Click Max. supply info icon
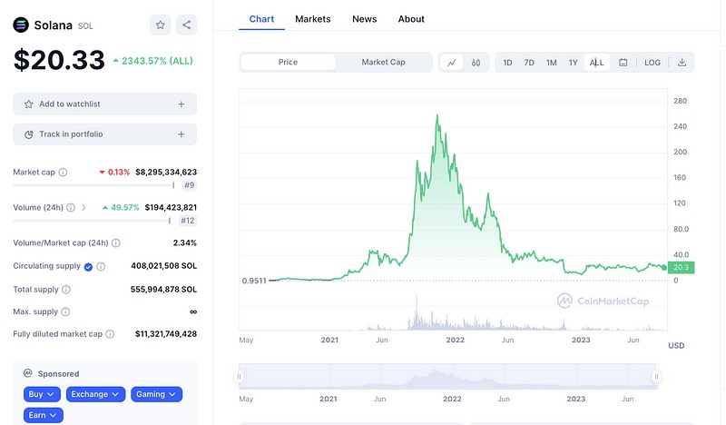The width and height of the screenshot is (726, 425). (66, 311)
